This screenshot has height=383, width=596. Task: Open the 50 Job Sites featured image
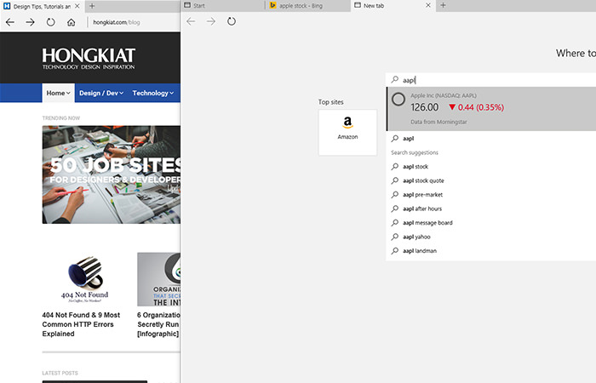[x=112, y=174]
